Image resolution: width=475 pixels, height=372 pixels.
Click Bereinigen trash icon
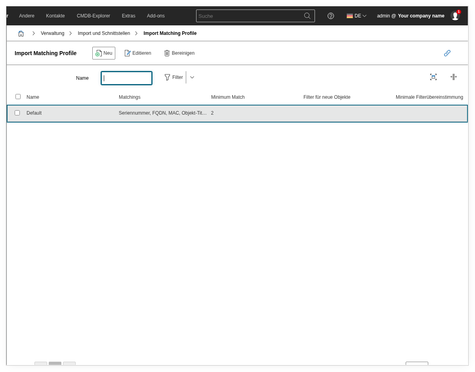point(167,53)
